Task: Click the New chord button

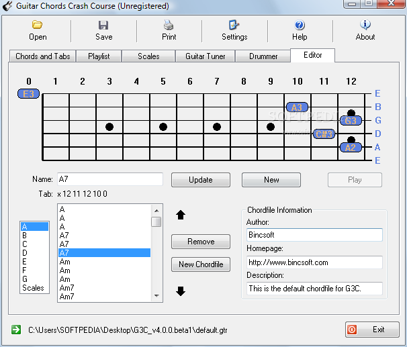Action: (271, 180)
